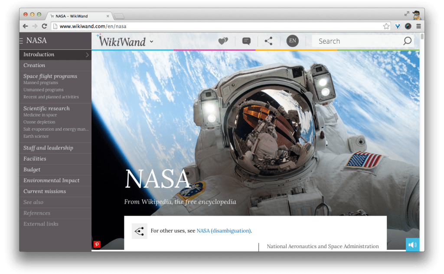Click the text-to-speech speaker icon
Viewport: 444px width, 274px height.
pyautogui.click(x=412, y=245)
